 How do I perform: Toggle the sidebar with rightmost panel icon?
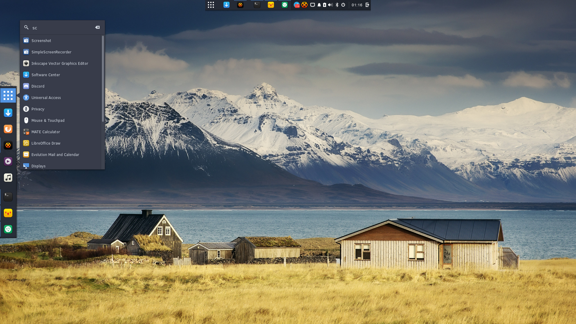(367, 5)
